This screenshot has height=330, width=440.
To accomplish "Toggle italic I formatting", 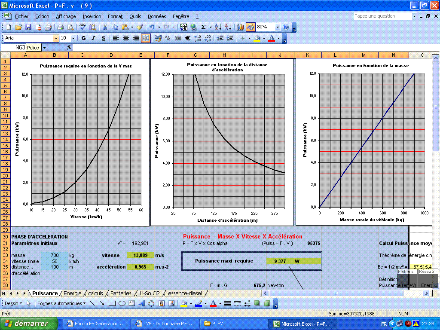I will [x=93, y=38].
